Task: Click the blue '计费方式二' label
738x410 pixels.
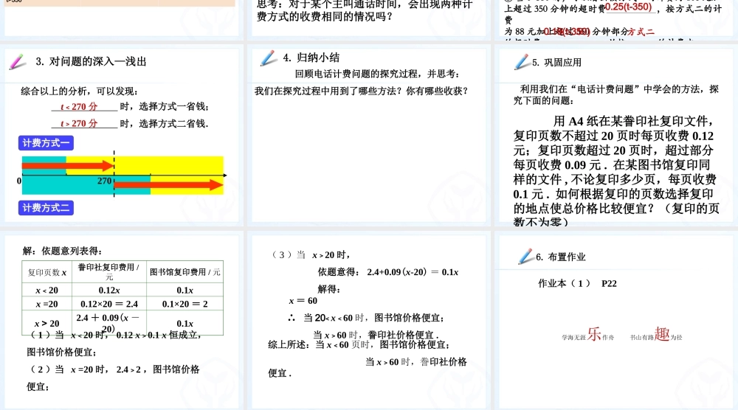Action: [x=46, y=208]
